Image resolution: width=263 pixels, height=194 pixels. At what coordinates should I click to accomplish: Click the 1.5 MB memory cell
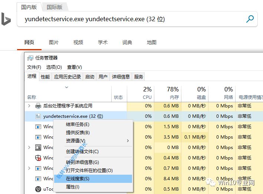pos(168,127)
